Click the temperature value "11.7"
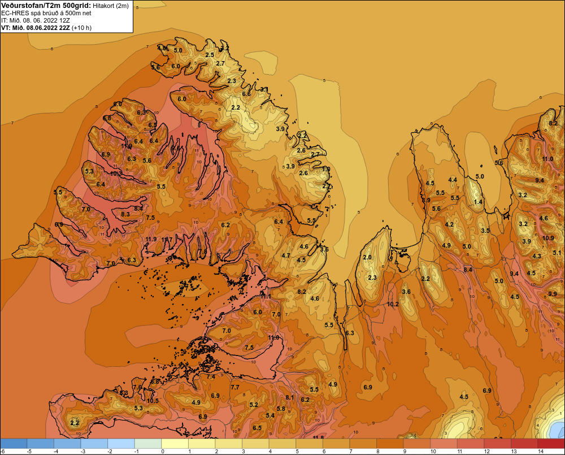565x455 pixels. click(167, 240)
